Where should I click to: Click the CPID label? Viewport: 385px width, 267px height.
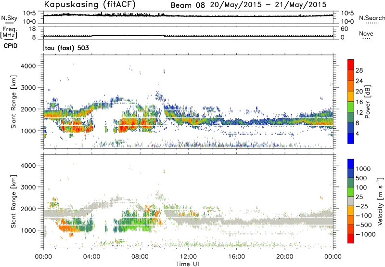click(11, 46)
